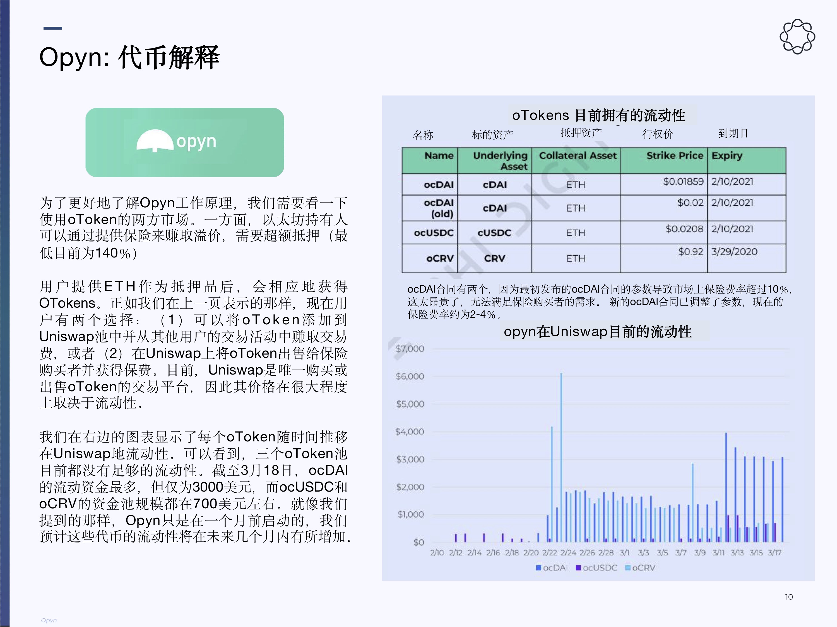Screen dimensions: 837x627
Task: Click the "$6,000" y-axis label on the chart
Action: tap(410, 376)
